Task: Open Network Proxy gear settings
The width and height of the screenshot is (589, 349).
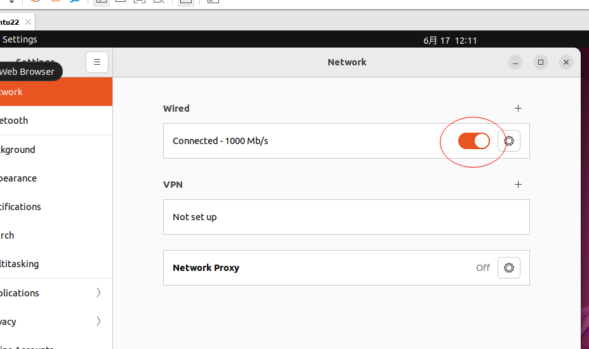Action: click(508, 268)
